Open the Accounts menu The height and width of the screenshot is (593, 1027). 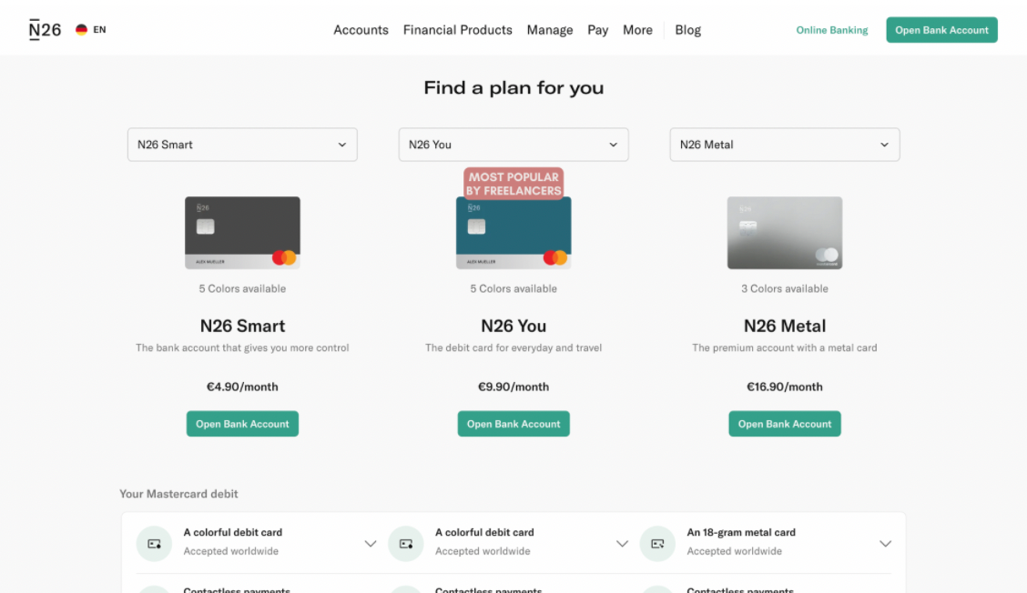tap(361, 30)
